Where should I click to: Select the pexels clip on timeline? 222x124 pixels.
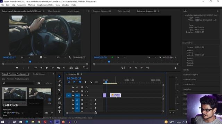pyautogui.click(x=116, y=95)
